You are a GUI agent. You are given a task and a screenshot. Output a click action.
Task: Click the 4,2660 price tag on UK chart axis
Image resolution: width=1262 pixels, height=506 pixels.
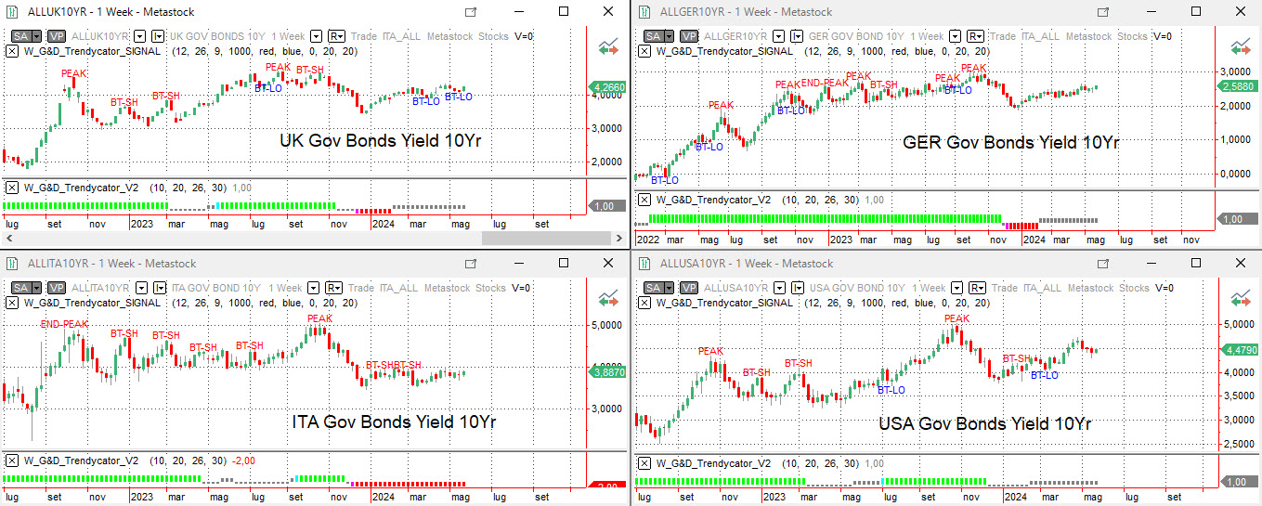(x=608, y=87)
